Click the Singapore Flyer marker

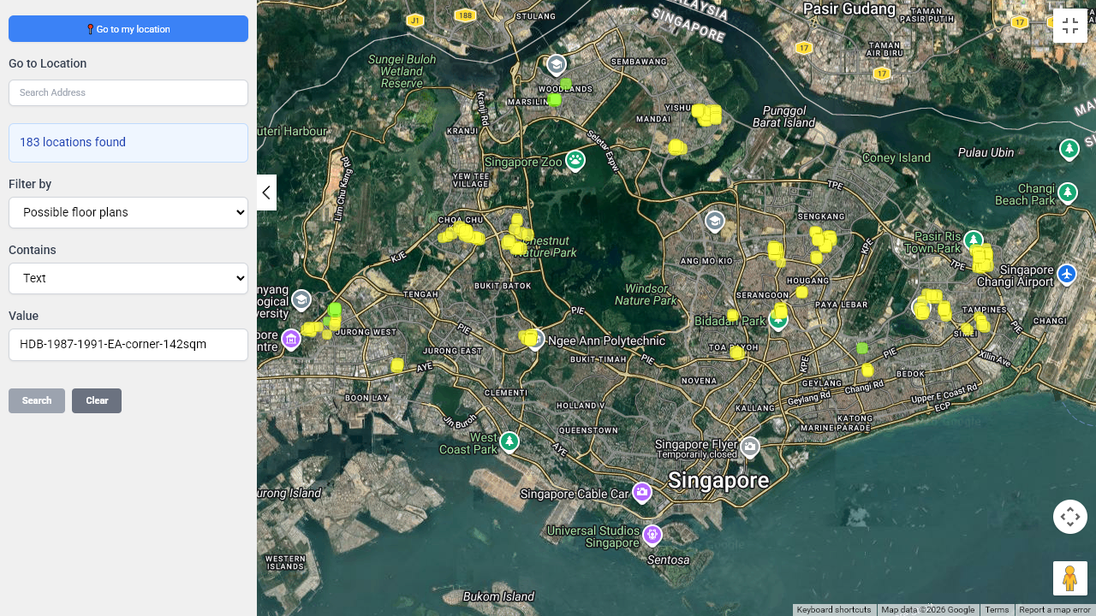(750, 447)
